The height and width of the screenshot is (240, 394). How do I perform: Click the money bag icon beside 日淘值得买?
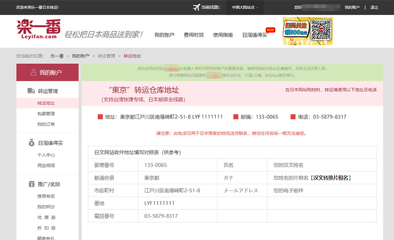point(30,143)
